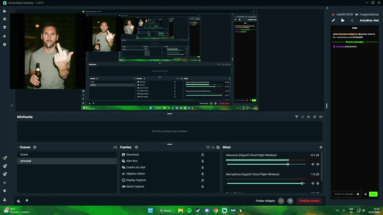Click the camera-folder icon next to pencil
Image resolution: width=383 pixels, height=215 pixels.
tap(343, 20)
